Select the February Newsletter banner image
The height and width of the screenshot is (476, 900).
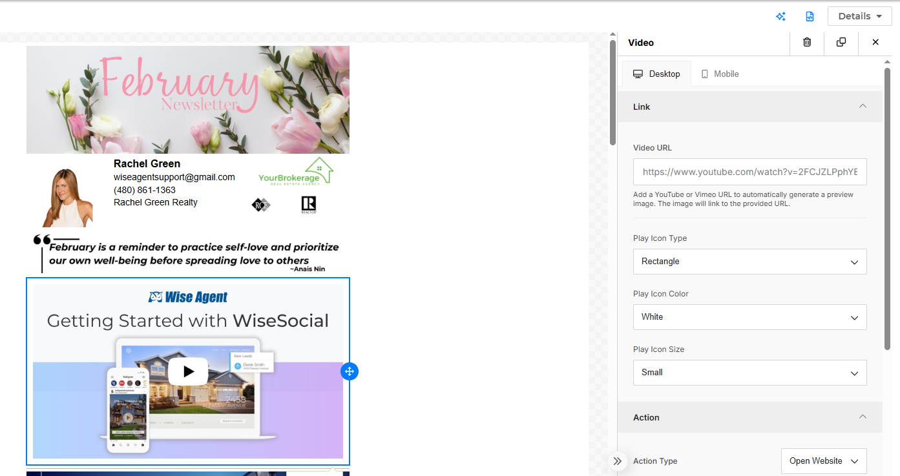click(188, 99)
